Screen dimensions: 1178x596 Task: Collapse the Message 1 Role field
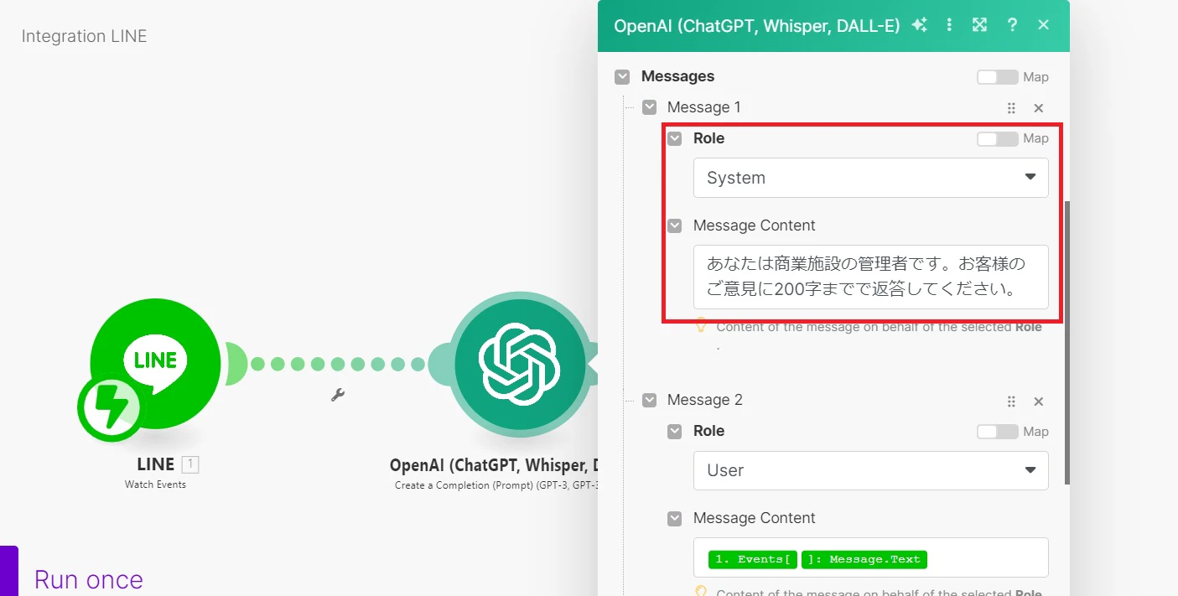[674, 138]
